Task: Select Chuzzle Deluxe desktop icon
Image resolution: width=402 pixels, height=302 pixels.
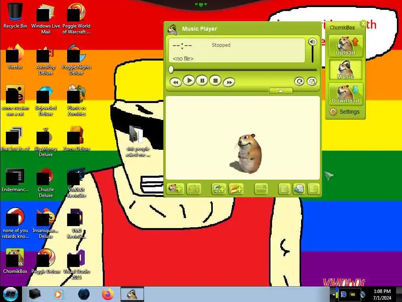Action: click(46, 182)
